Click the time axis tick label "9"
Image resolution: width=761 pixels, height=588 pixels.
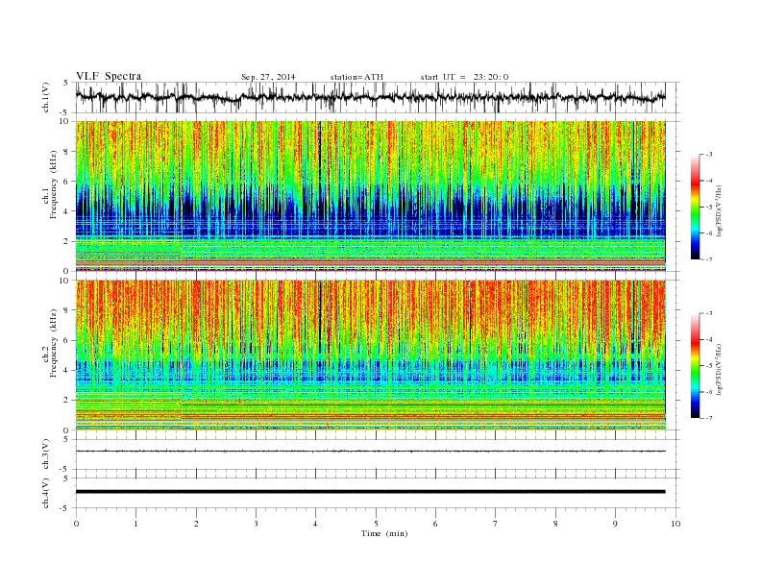615,524
